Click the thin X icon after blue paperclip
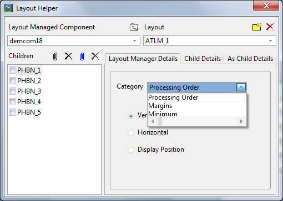The height and width of the screenshot is (201, 283). (95, 56)
